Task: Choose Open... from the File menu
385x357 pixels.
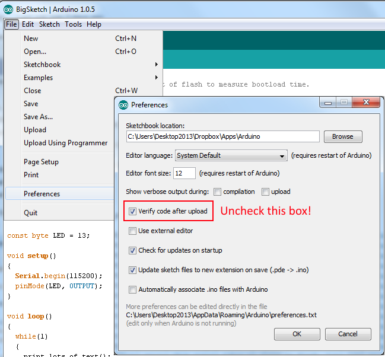Action: tap(84, 52)
